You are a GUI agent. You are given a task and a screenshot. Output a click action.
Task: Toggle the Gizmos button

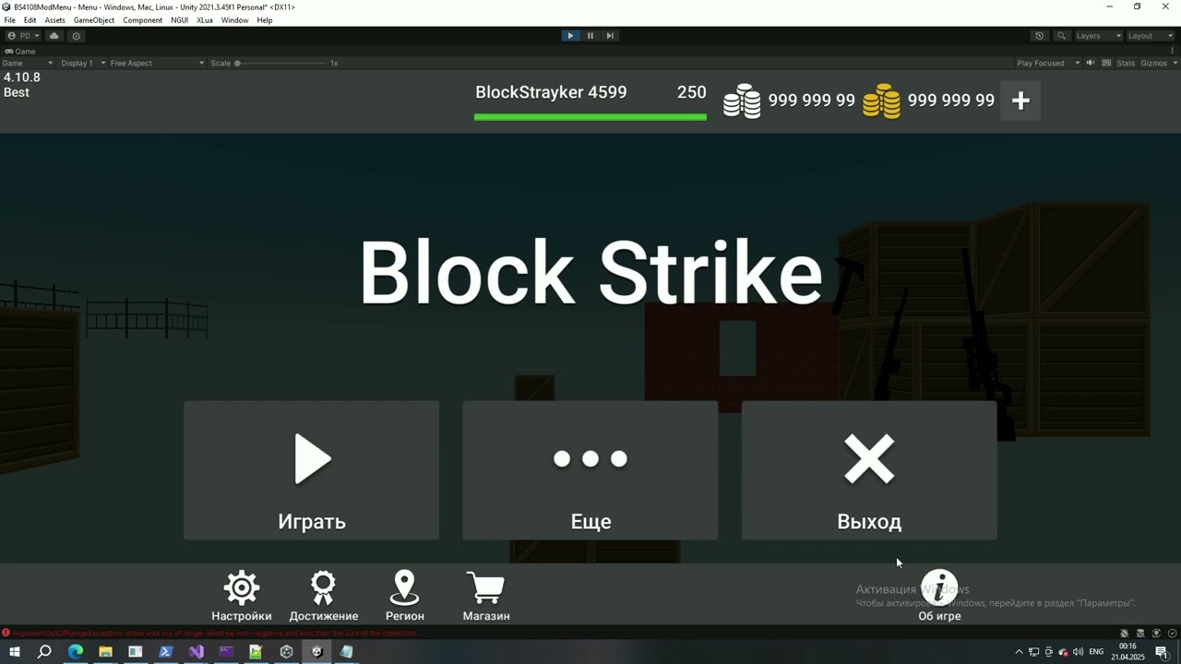[x=1153, y=64]
